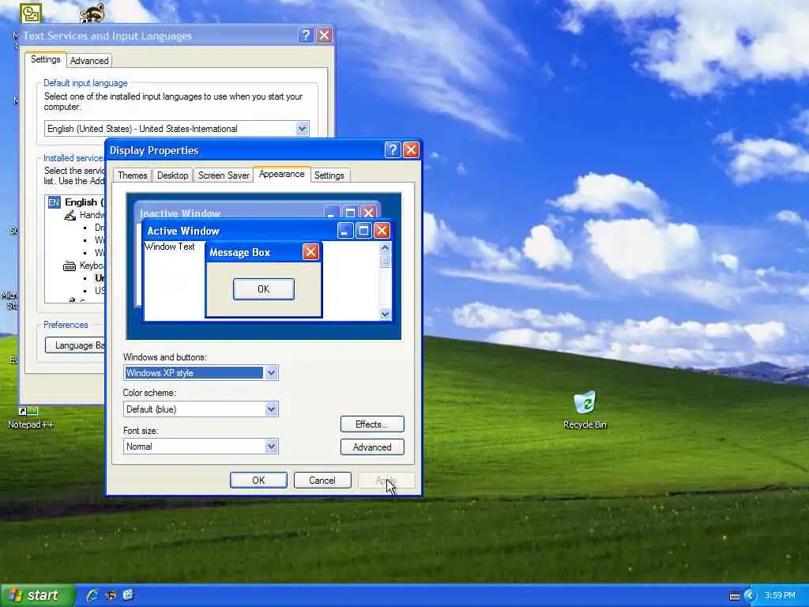Click the Active Window preview minimize icon
This screenshot has width=809, height=607.
[x=346, y=230]
